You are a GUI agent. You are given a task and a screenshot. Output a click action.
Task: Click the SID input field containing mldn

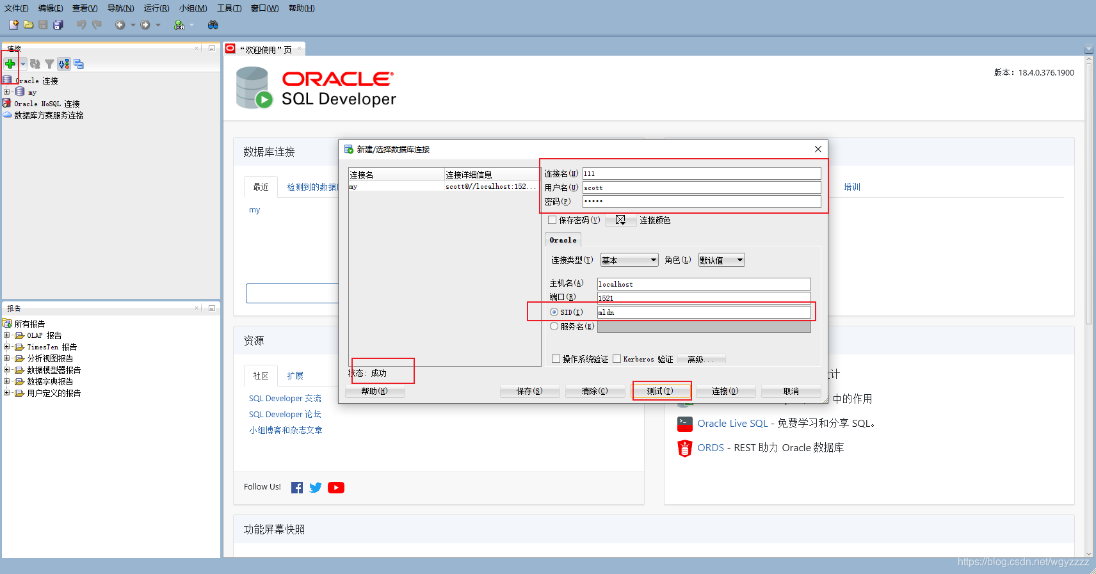pyautogui.click(x=704, y=312)
